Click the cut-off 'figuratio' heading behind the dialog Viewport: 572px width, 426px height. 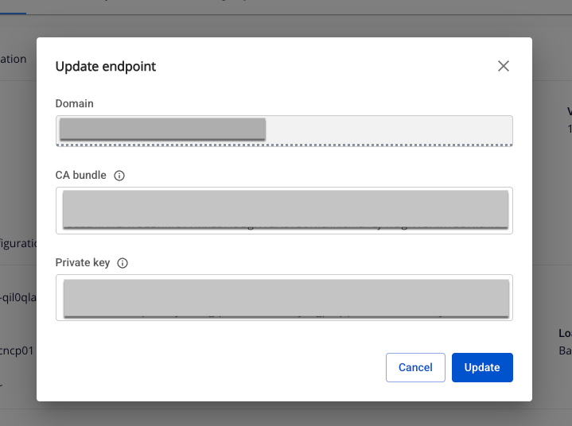click(x=18, y=243)
